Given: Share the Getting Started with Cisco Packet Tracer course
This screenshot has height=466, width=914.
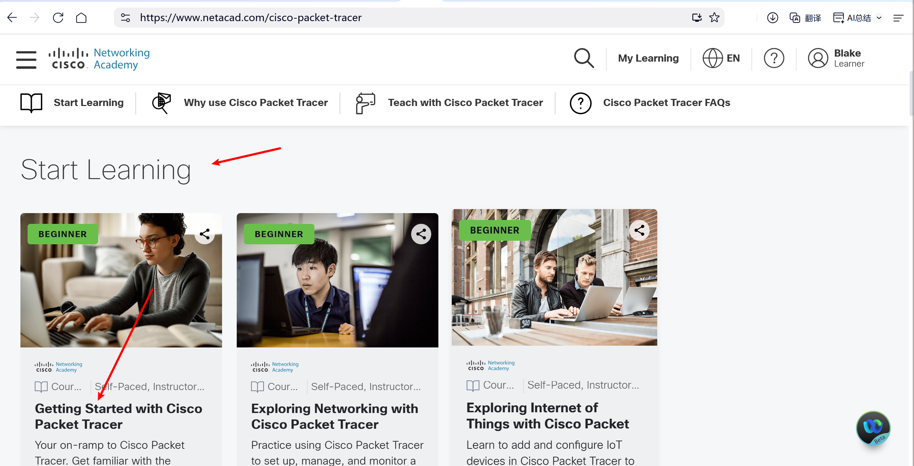Looking at the screenshot, I should click(205, 234).
